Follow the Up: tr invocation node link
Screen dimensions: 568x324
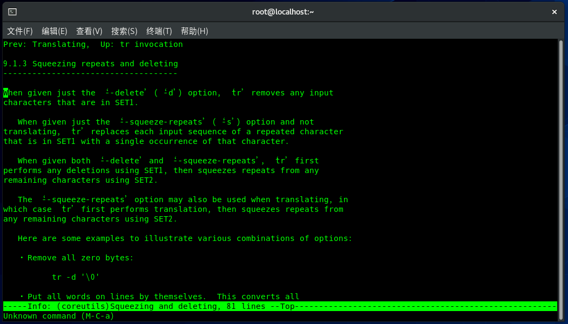click(x=151, y=45)
